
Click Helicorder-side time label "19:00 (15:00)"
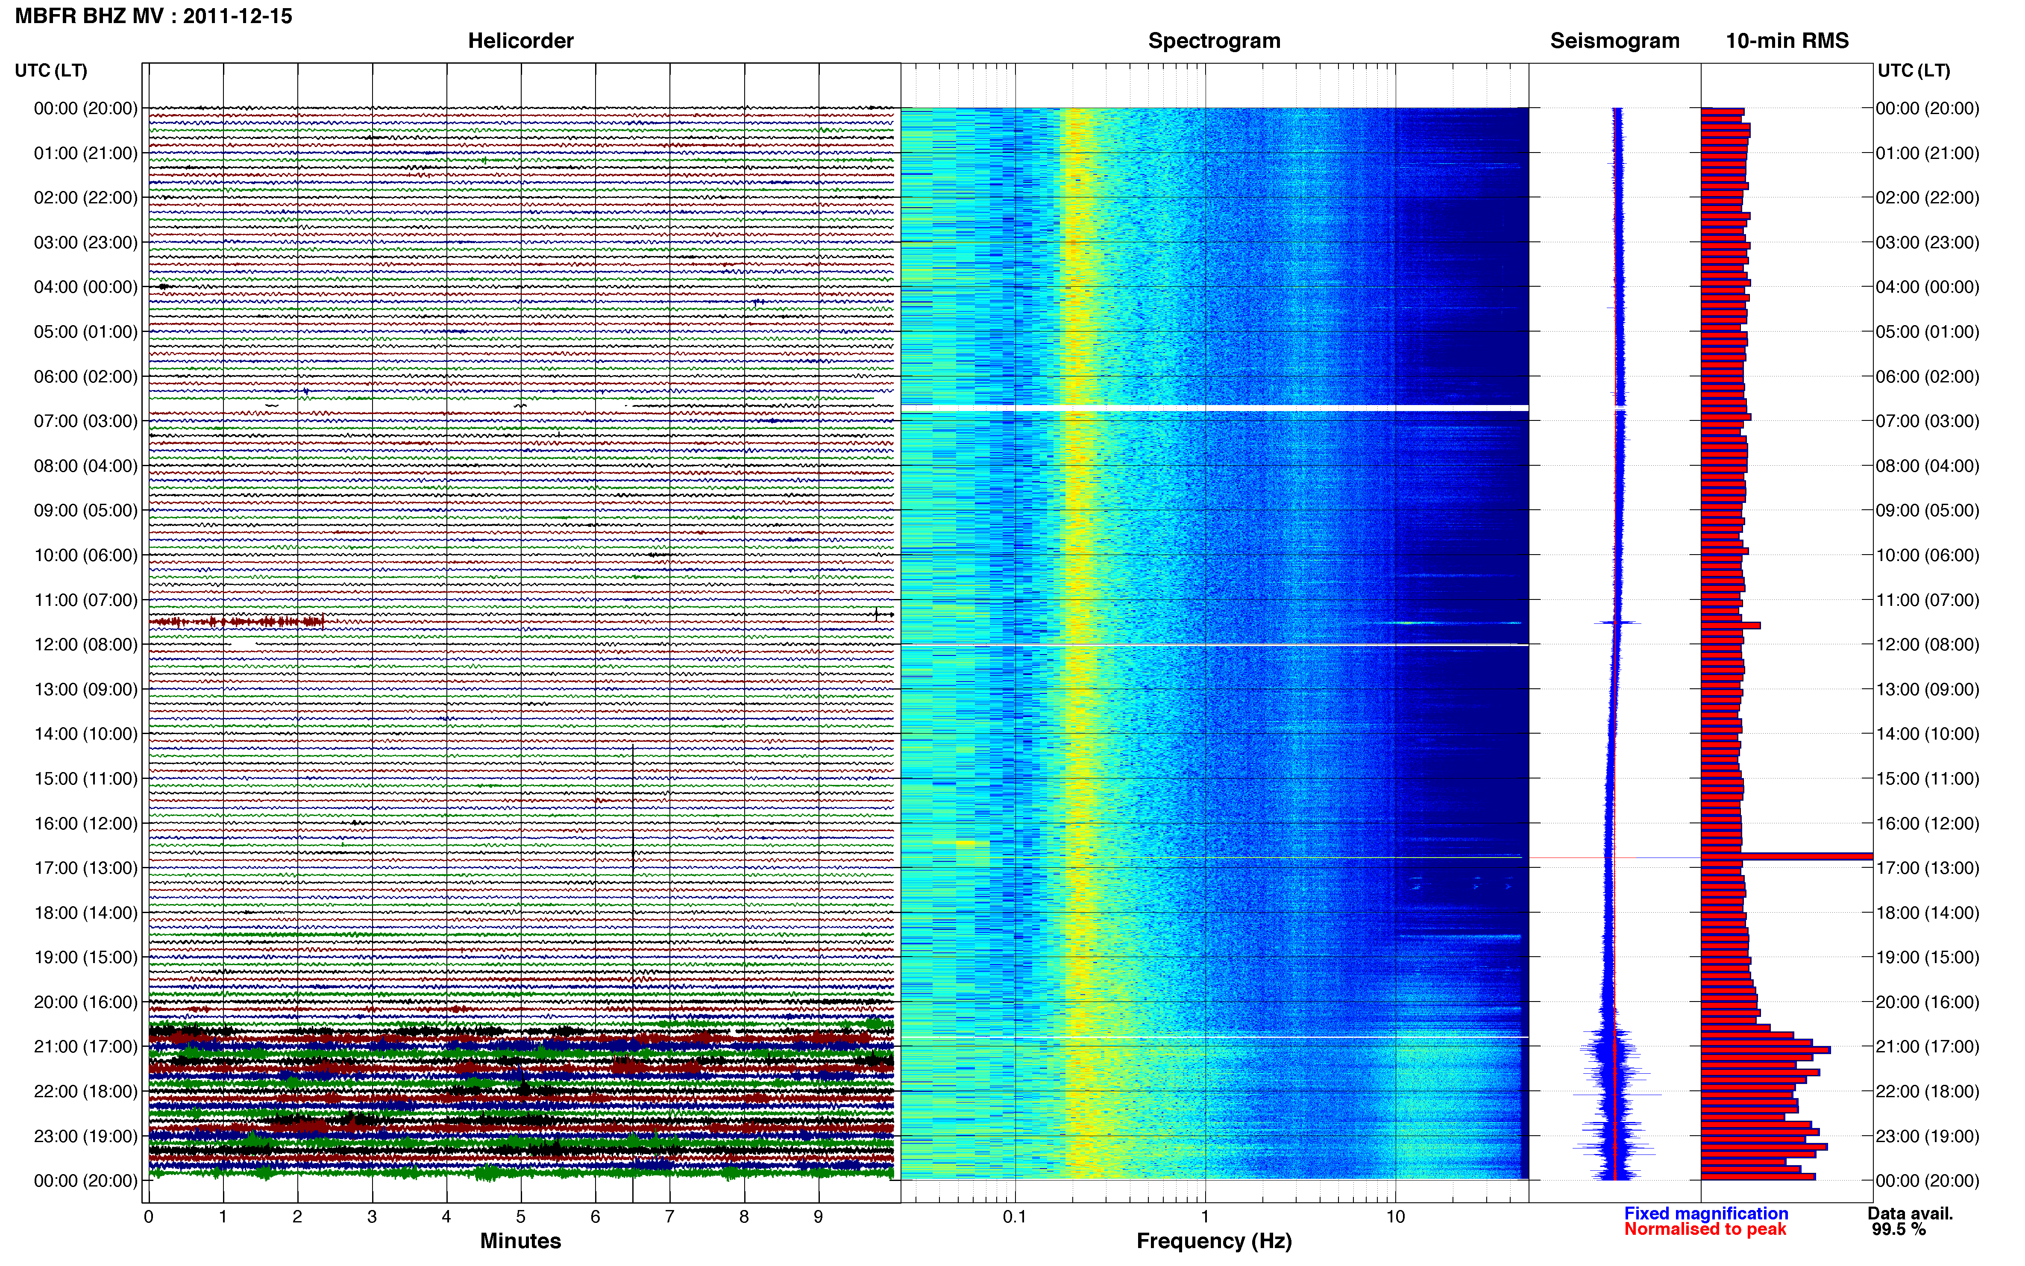pyautogui.click(x=85, y=957)
